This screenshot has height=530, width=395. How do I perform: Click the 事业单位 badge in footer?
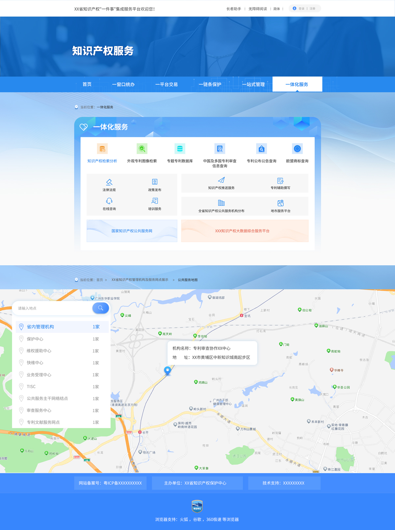197,506
